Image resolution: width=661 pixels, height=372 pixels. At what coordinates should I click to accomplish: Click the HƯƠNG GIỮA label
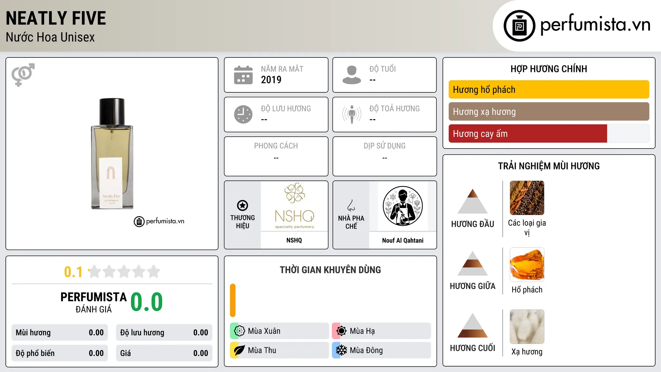tap(473, 286)
